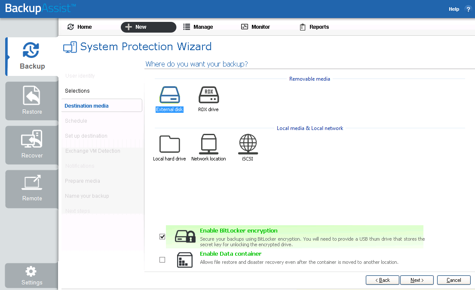Open the New tab
This screenshot has height=290, width=475.
click(x=148, y=27)
